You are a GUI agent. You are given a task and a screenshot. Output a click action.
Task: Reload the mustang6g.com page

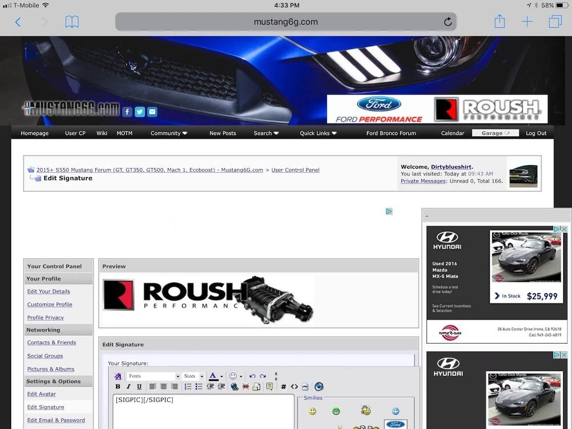tap(448, 22)
